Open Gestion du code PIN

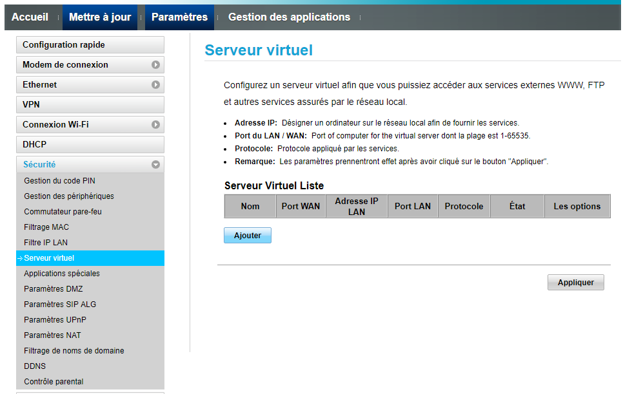(x=59, y=181)
